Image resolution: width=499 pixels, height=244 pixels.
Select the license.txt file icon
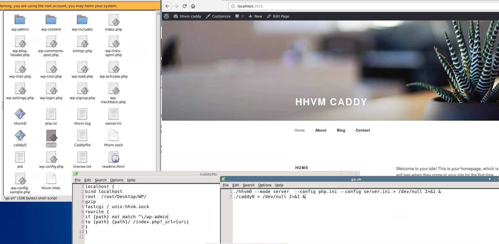(x=82, y=157)
